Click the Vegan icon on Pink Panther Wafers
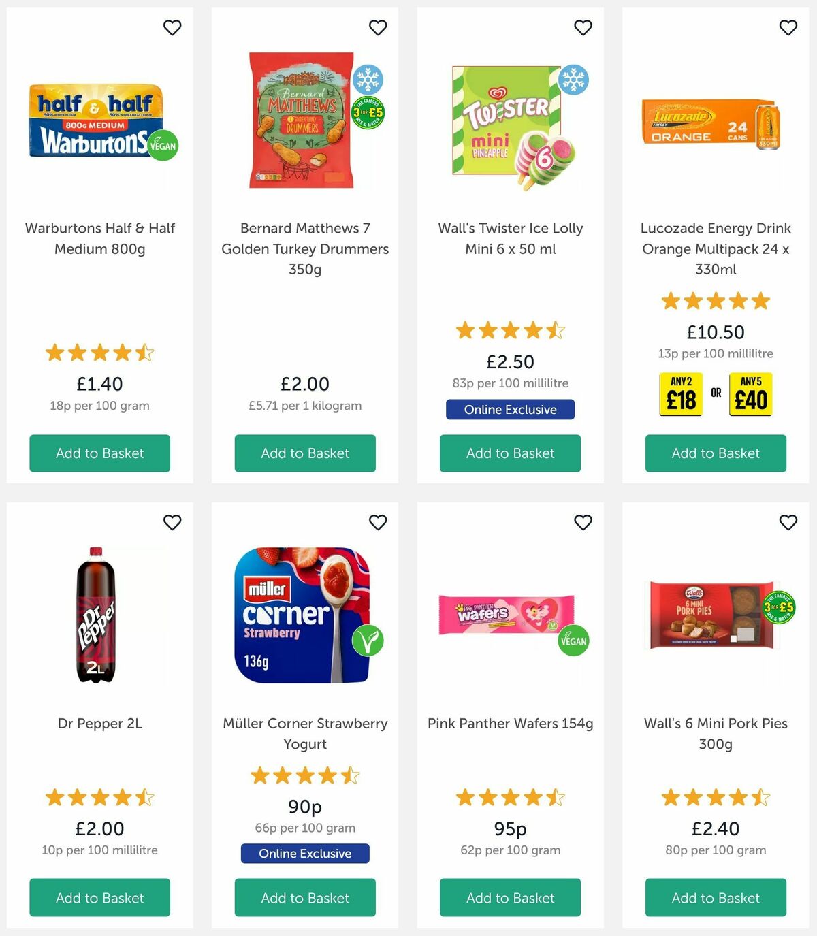This screenshot has width=817, height=936. (573, 640)
